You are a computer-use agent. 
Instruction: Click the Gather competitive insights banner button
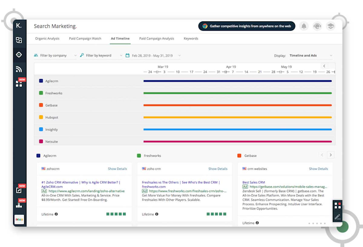[246, 26]
